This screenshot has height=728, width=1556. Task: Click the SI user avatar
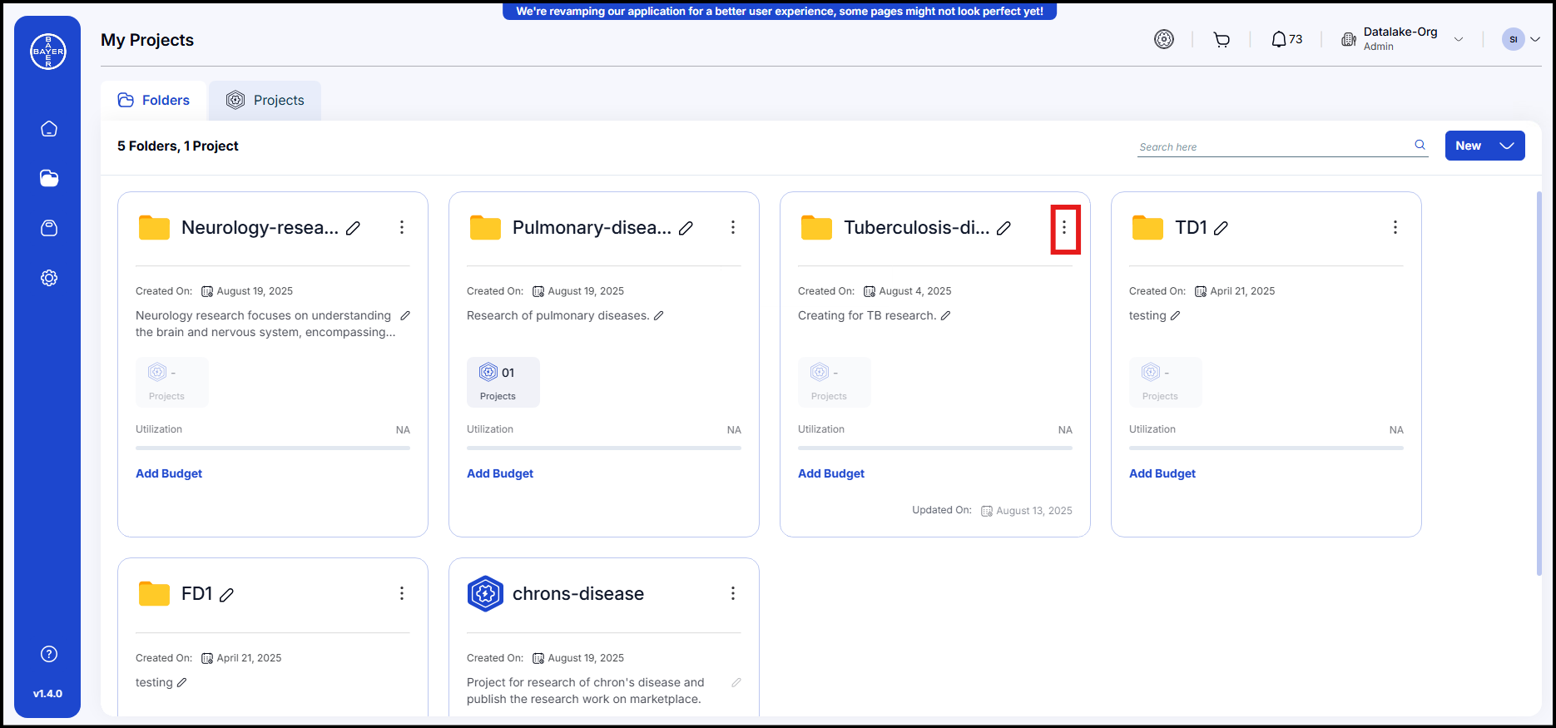(1514, 39)
